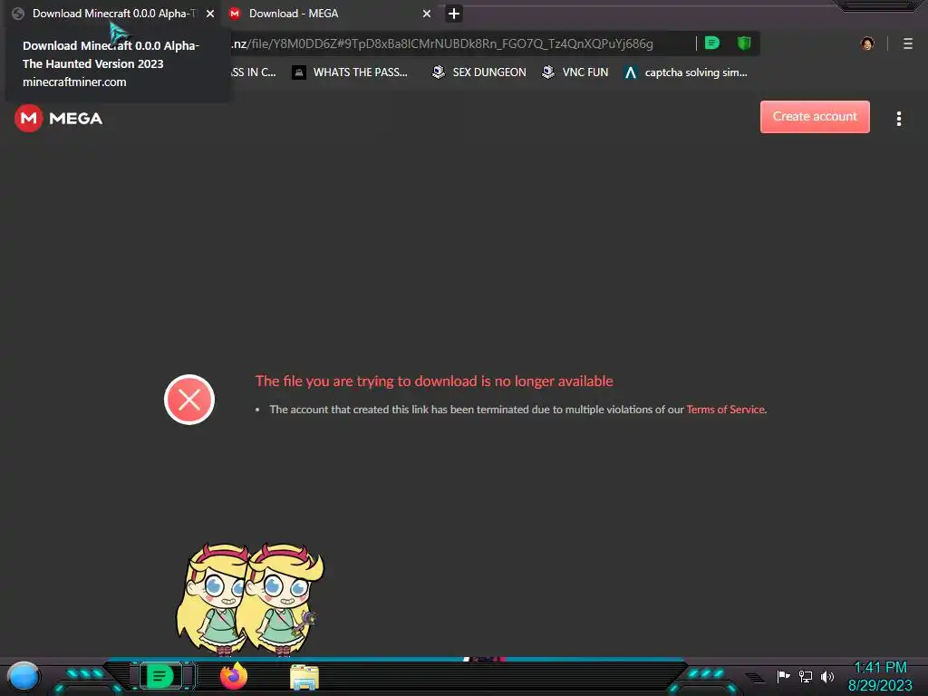
Task: Click the 'no longer available' error heading
Action: coord(434,382)
